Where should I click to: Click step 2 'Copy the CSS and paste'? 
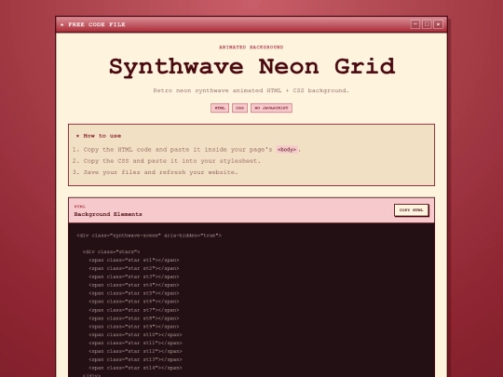pos(172,161)
